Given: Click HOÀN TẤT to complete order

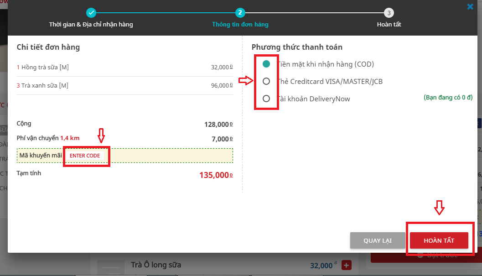Looking at the screenshot, I should 439,240.
